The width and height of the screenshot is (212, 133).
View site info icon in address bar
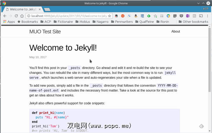[29, 16]
